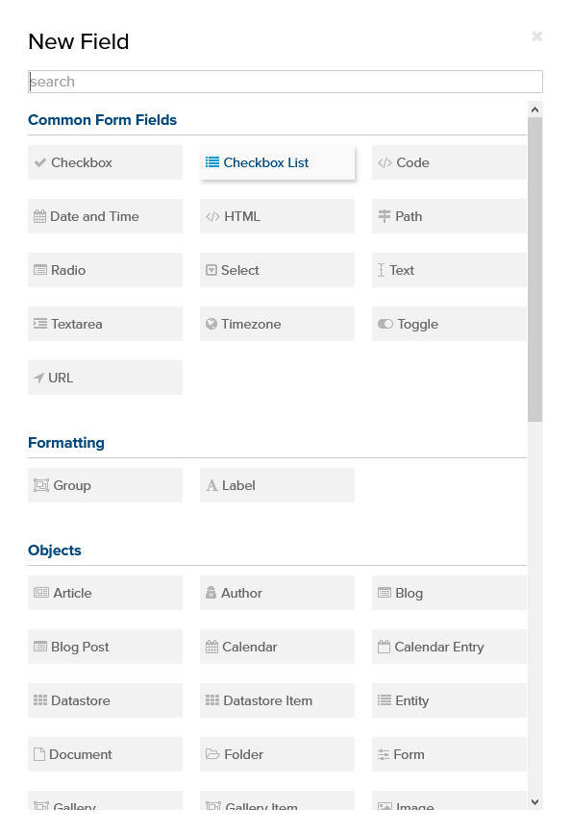
Task: Choose the Datastore Item grid field
Action: tap(277, 700)
